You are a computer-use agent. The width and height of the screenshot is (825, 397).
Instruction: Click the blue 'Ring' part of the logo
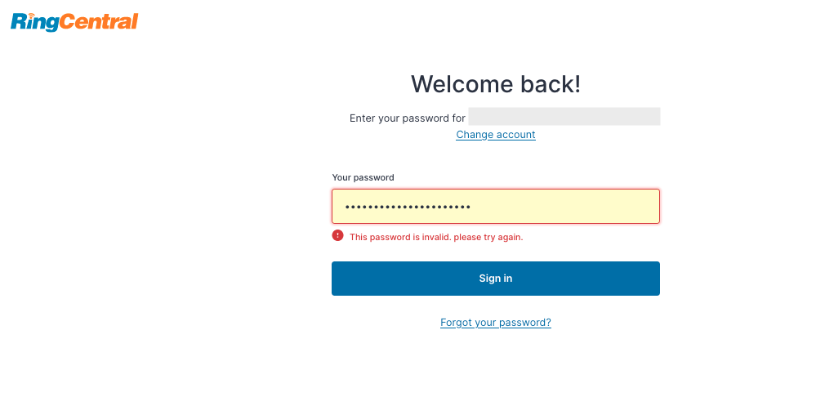tap(34, 23)
